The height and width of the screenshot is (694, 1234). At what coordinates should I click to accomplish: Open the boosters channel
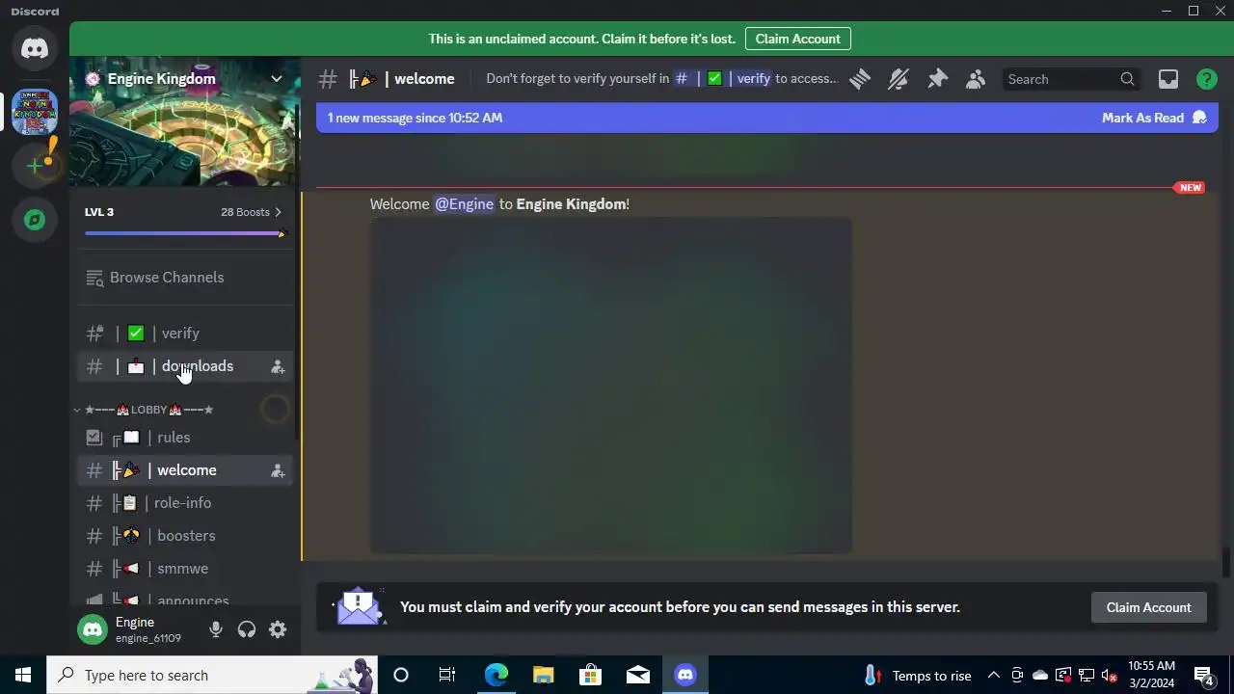(x=185, y=536)
